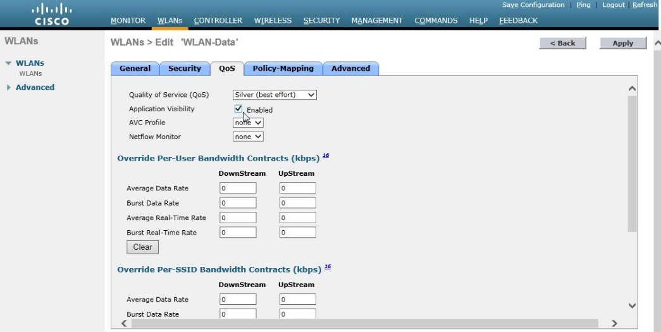Open the FEEDBACK menu
Image resolution: width=661 pixels, height=332 pixels.
(519, 20)
